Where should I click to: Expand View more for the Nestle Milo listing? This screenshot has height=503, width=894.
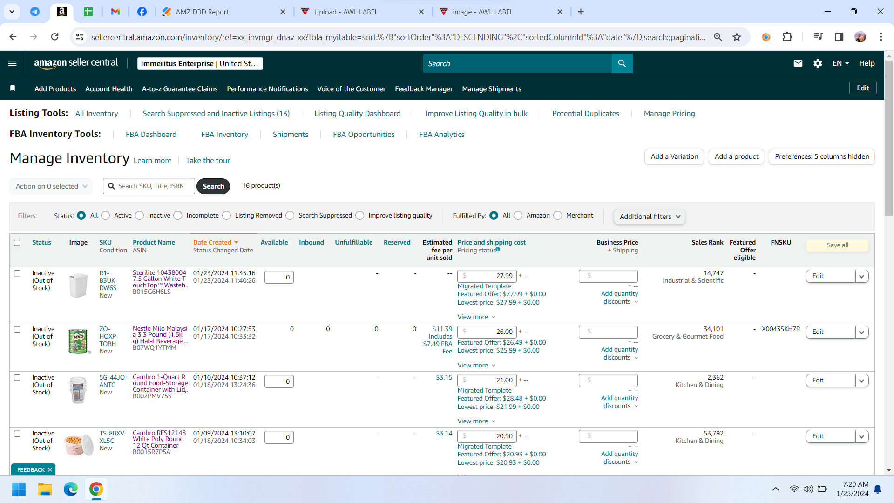coord(476,365)
